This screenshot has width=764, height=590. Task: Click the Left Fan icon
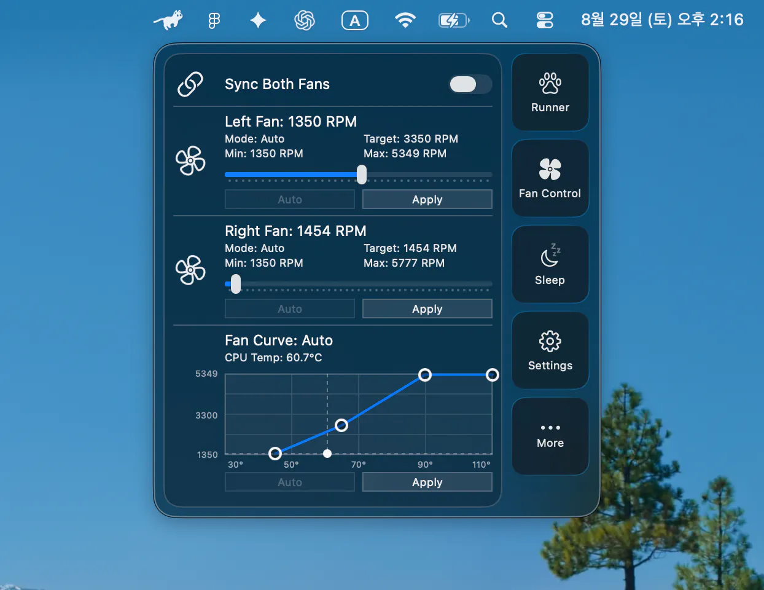(x=191, y=160)
